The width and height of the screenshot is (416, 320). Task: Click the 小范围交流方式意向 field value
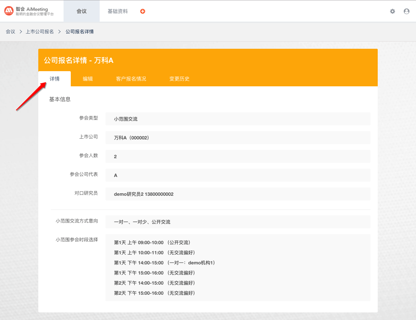tap(238, 222)
